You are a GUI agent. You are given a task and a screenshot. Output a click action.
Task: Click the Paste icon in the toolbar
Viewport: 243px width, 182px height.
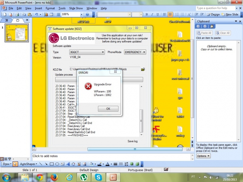[x=29, y=15]
